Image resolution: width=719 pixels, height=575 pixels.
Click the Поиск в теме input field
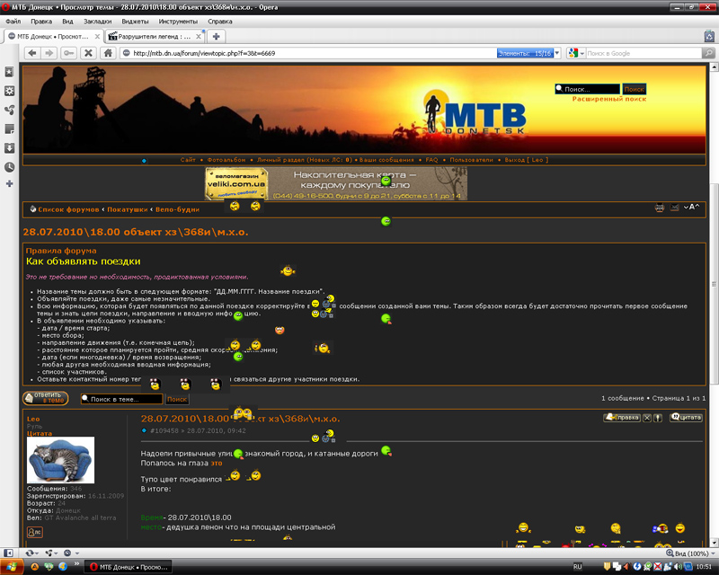(x=122, y=399)
